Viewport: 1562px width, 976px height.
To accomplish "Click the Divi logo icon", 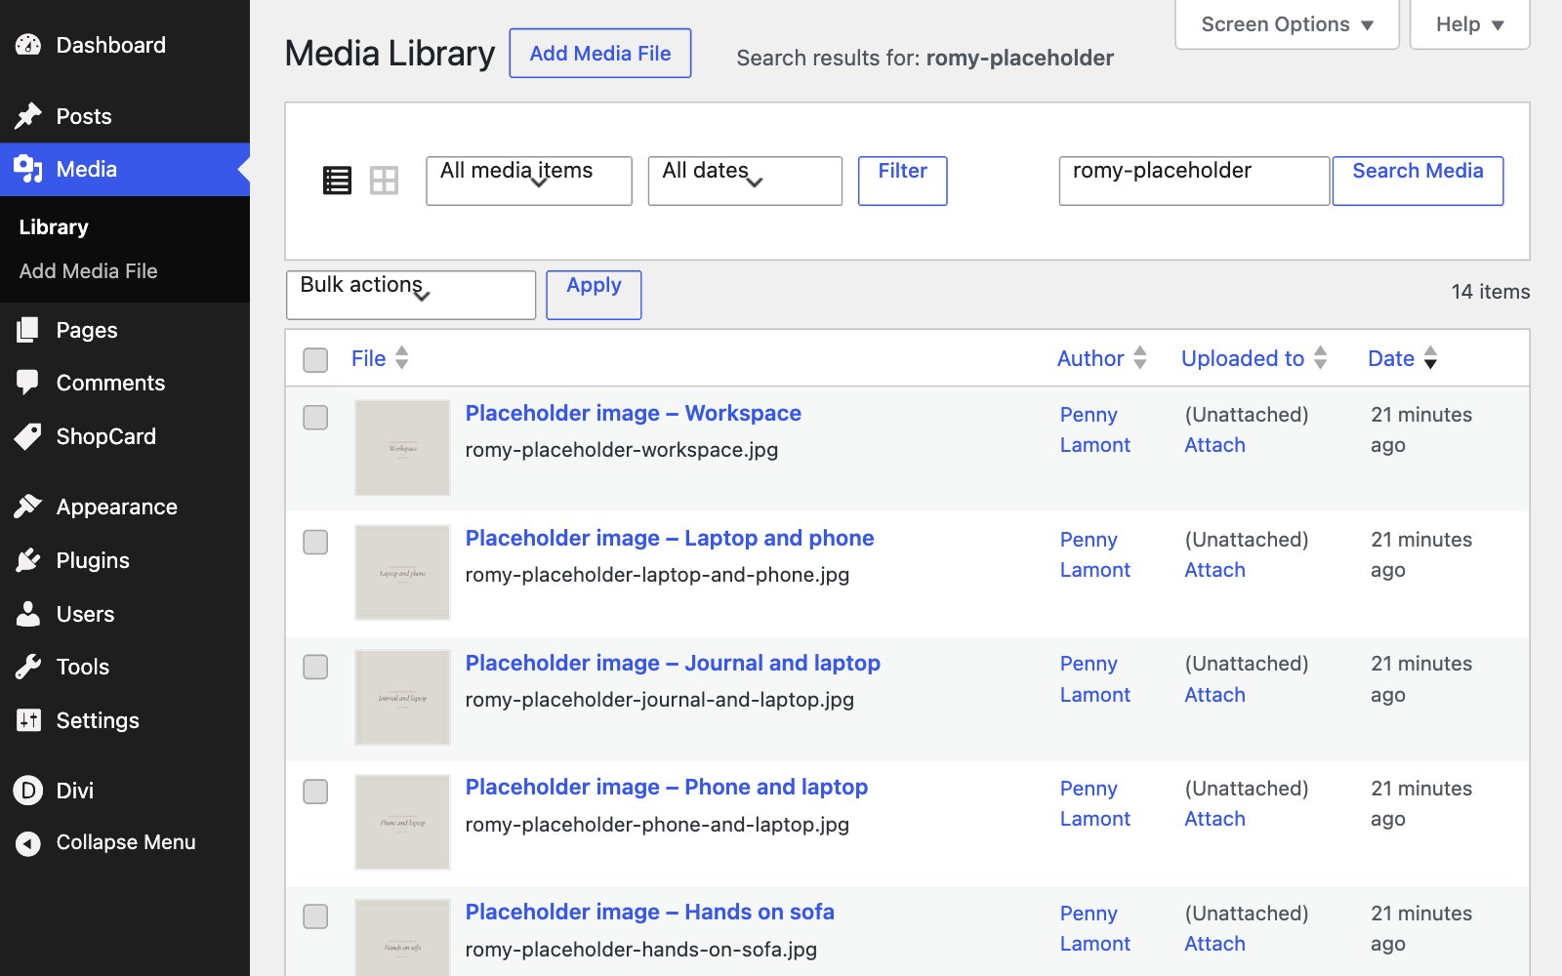I will 28,791.
